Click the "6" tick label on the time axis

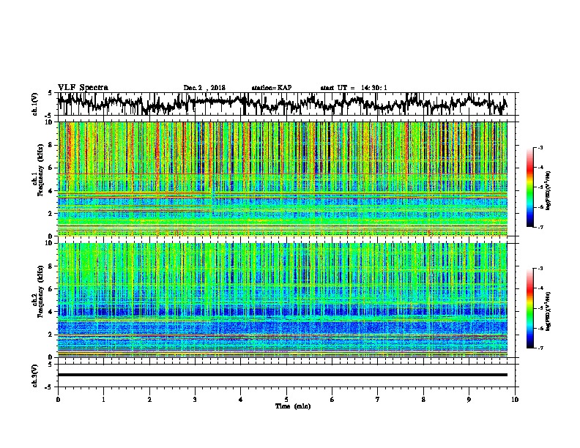coord(332,400)
